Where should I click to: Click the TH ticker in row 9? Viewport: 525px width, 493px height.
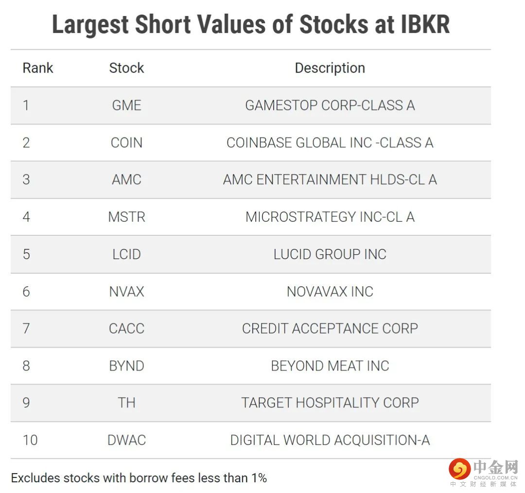point(126,403)
